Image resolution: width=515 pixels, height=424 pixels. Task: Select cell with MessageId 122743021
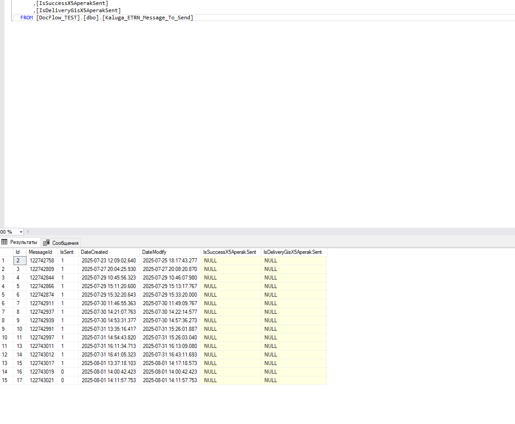click(42, 380)
